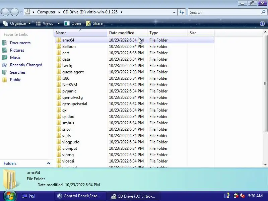Sort by the Size column header
Screen dimensions: 268x201
coord(201,32)
